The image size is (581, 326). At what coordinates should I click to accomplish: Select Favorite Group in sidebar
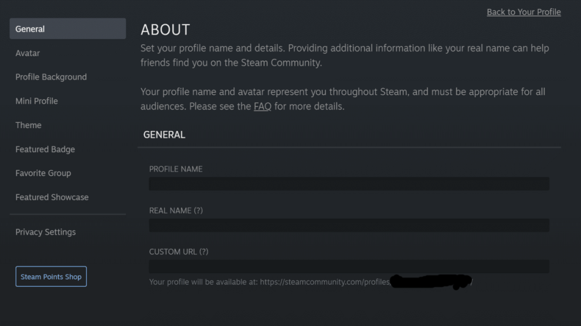43,173
